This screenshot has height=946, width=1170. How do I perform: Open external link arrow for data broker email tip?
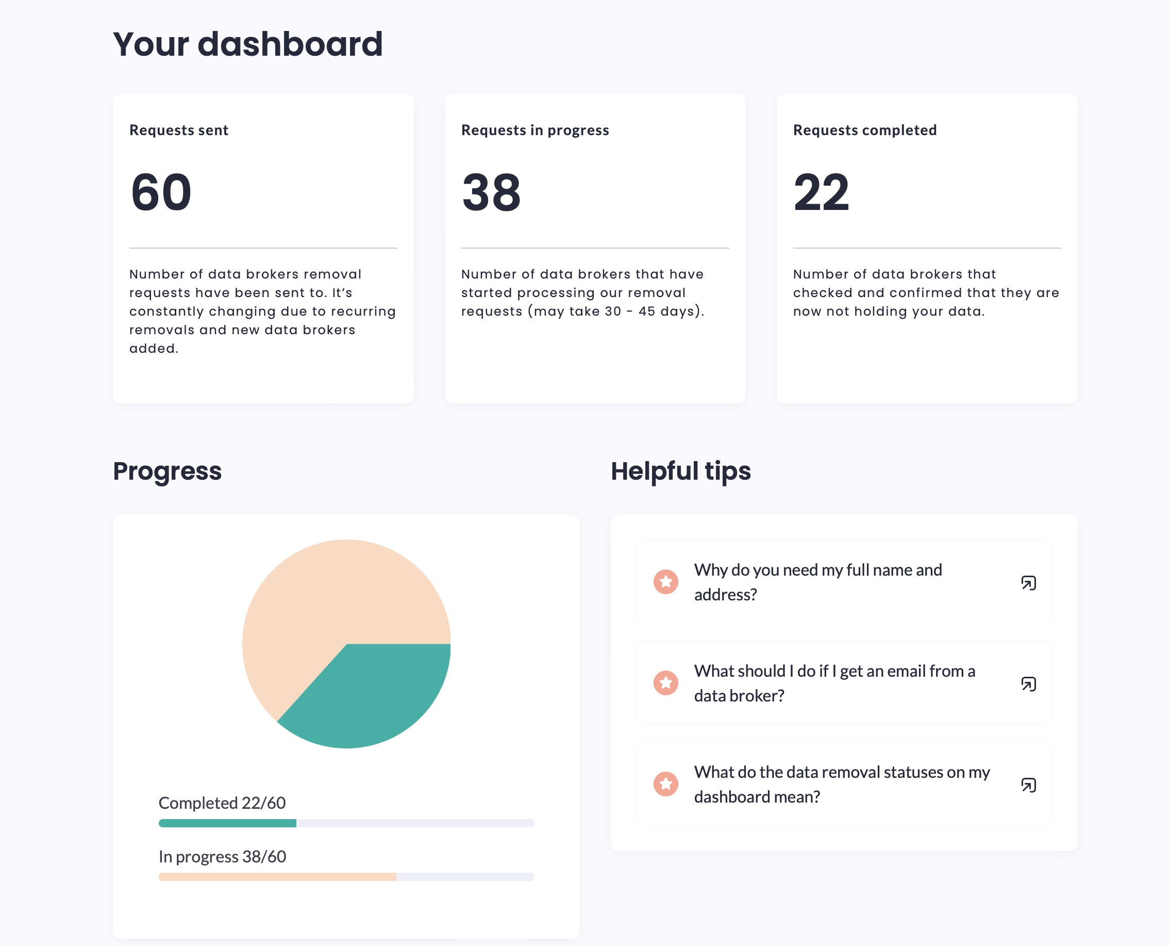pyautogui.click(x=1028, y=683)
